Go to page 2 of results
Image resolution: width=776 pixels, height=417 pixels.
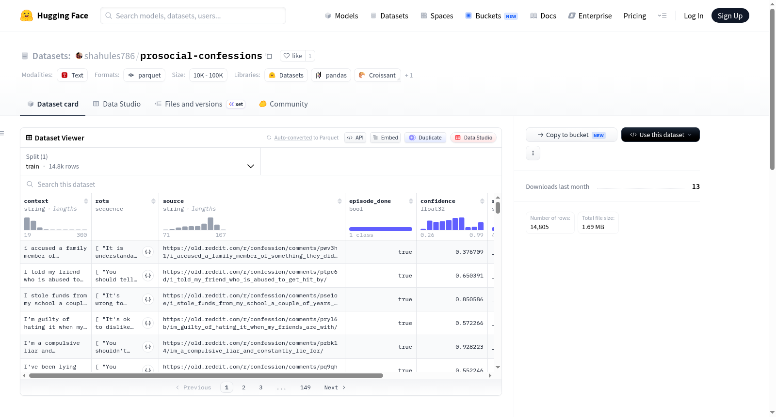coord(243,387)
